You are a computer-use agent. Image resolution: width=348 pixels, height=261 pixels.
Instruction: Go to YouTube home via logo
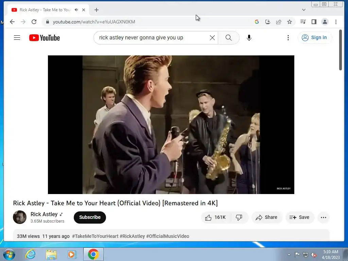pos(45,38)
